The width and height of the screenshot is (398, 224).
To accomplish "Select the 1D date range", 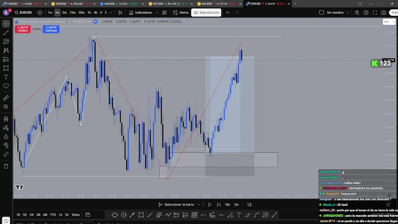I will (x=18, y=215).
